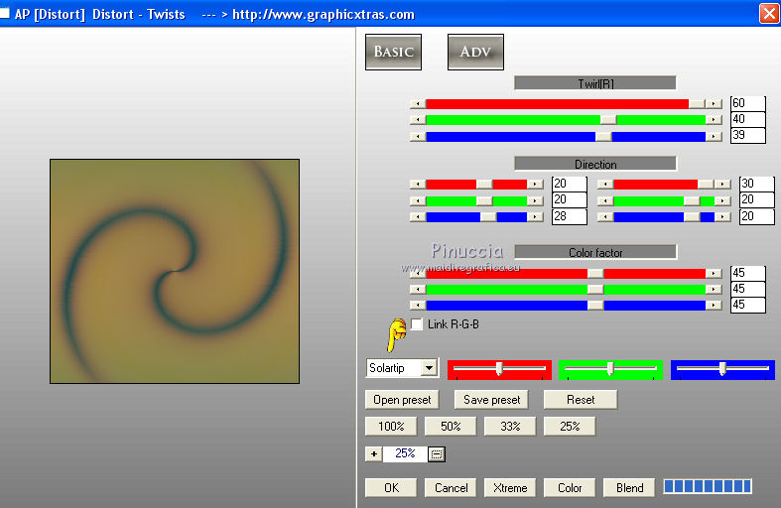Click the Cancel button

tap(451, 487)
